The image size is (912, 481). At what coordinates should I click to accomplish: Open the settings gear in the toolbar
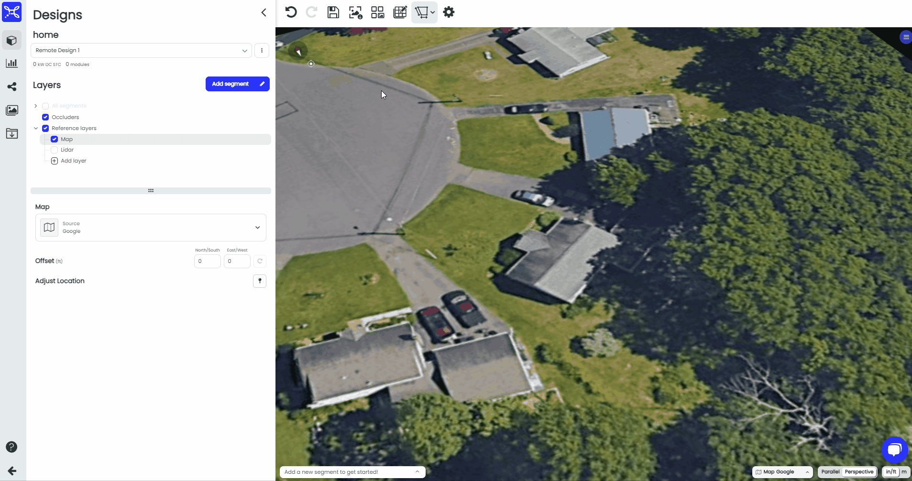point(449,12)
